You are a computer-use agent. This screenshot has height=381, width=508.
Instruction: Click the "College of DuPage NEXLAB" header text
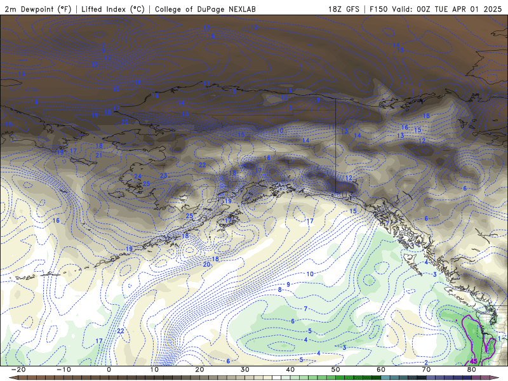205,9
